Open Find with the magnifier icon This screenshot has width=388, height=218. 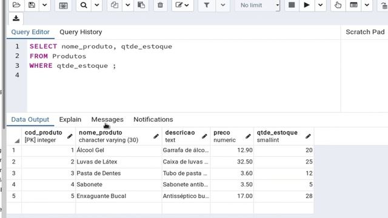tap(84, 5)
